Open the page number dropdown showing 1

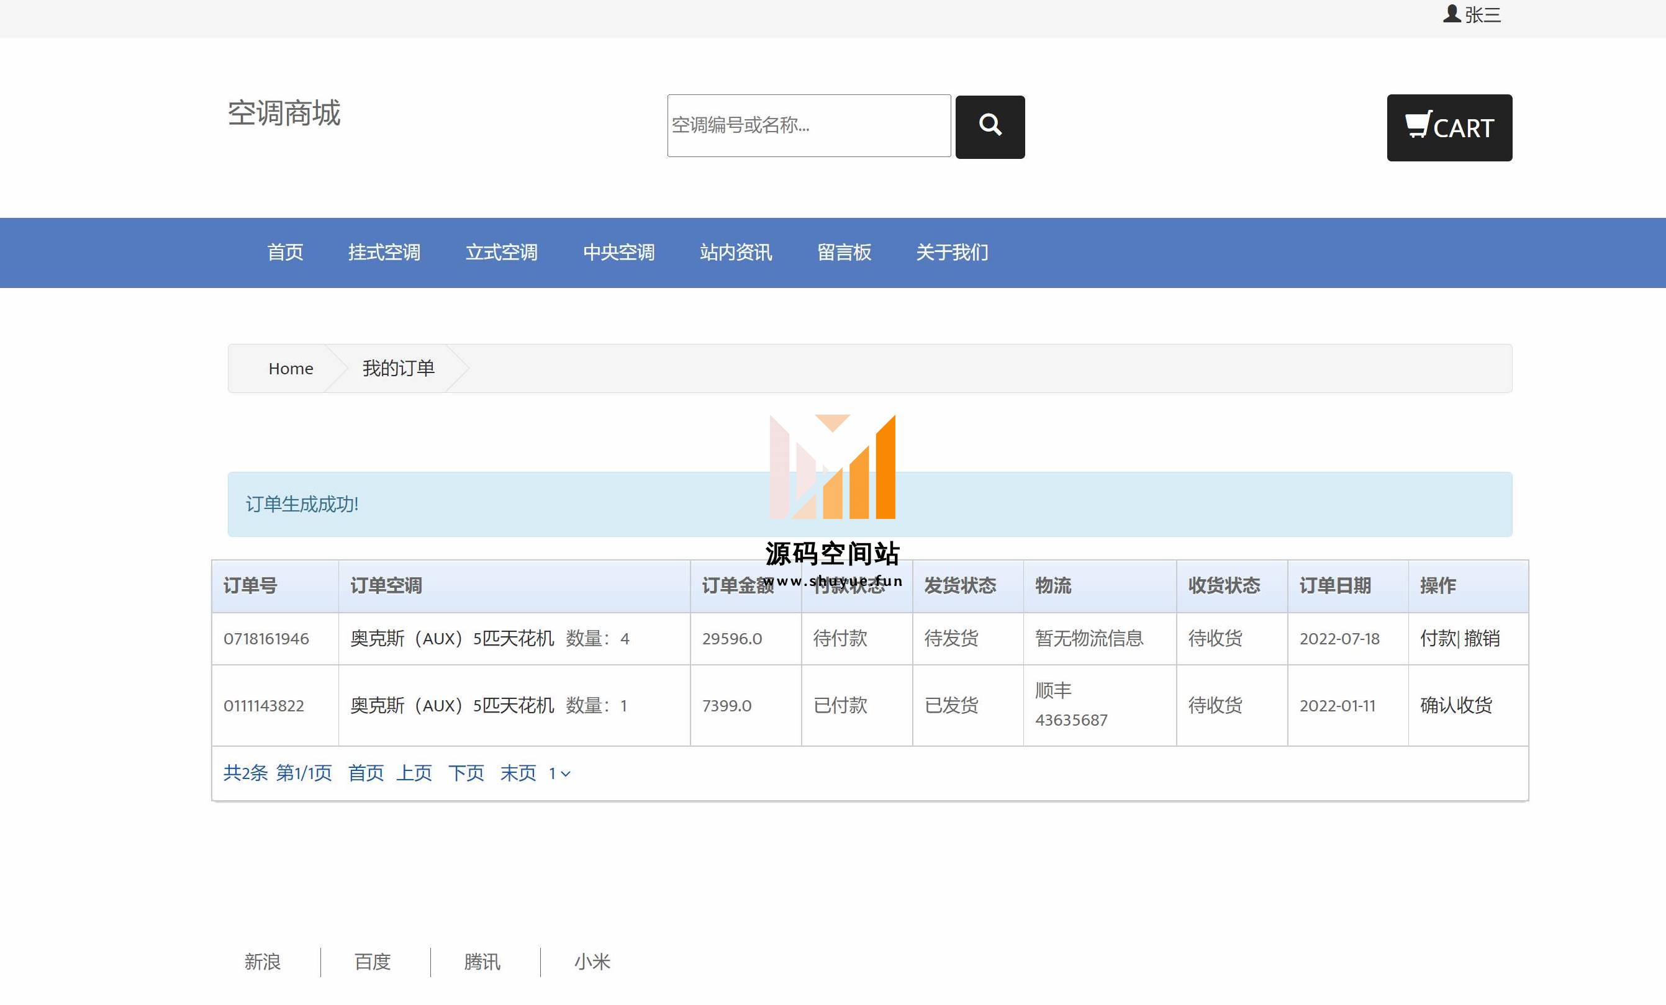pyautogui.click(x=559, y=773)
